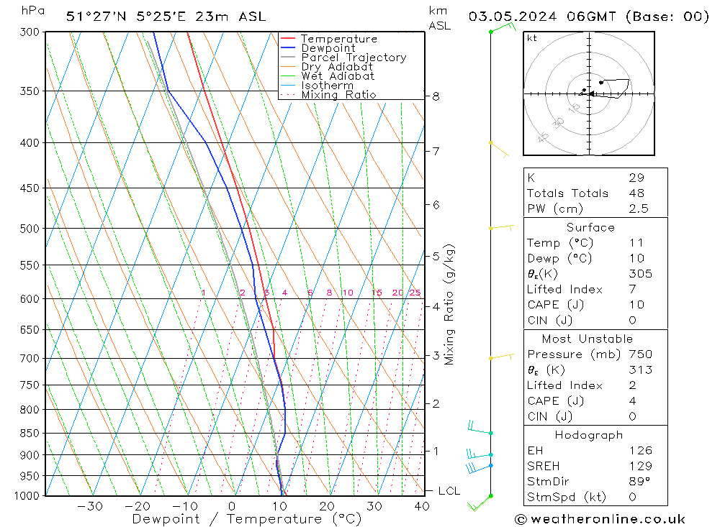The width and height of the screenshot is (720, 527).
Task: Click the 1000 hPa pressure axis label
Action: 27,496
